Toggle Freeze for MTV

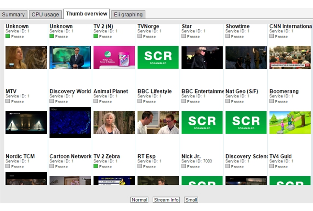[x=8, y=101]
